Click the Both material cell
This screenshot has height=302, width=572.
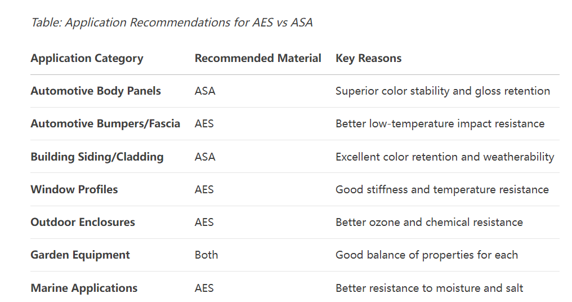[x=206, y=255]
